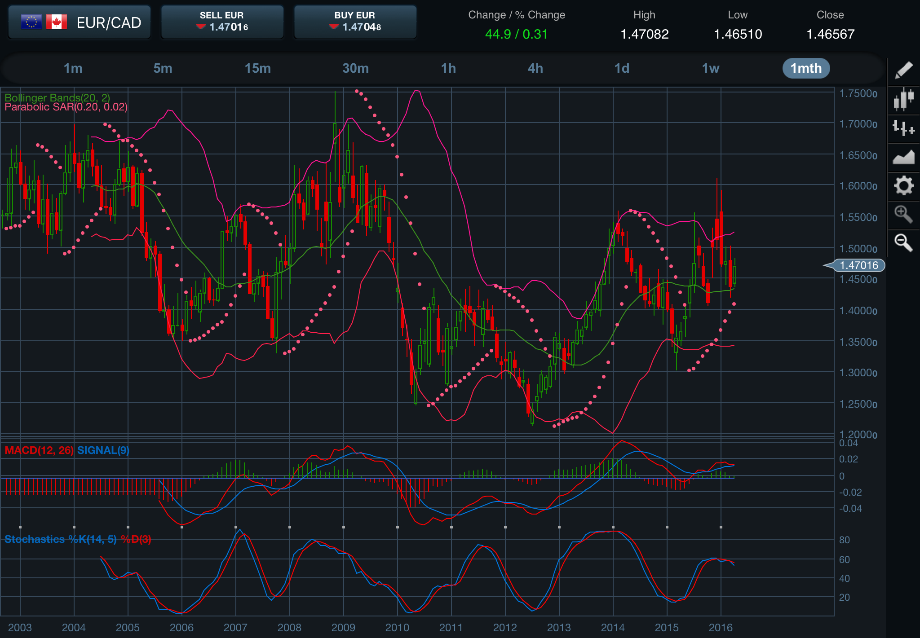Click the 1.60000 price axis label

[x=858, y=186]
